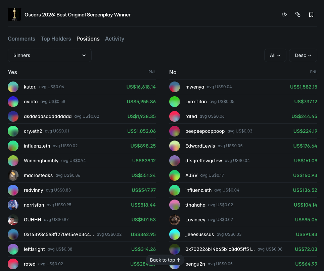Viewport: 324px width, 271px height.
Task: Visit mwenya's profile from No list
Action: (195, 87)
